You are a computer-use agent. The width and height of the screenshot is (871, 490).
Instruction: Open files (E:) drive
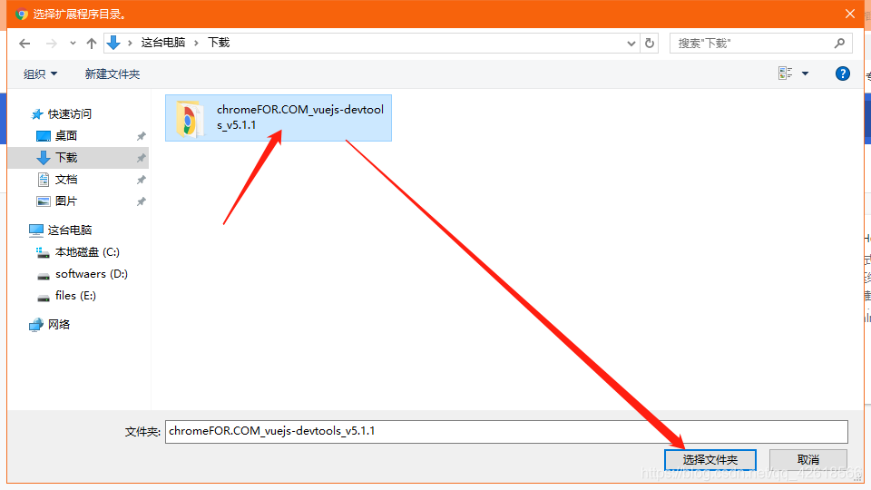point(75,296)
